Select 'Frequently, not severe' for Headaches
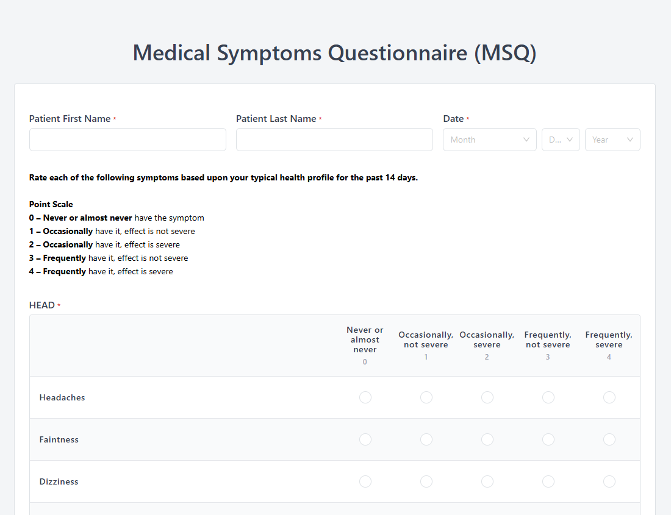This screenshot has height=515, width=671. [548, 397]
